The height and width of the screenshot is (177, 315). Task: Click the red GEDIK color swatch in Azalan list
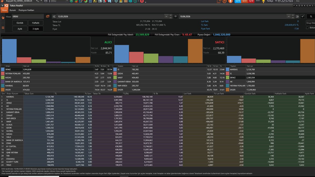pyautogui.click(x=115, y=74)
